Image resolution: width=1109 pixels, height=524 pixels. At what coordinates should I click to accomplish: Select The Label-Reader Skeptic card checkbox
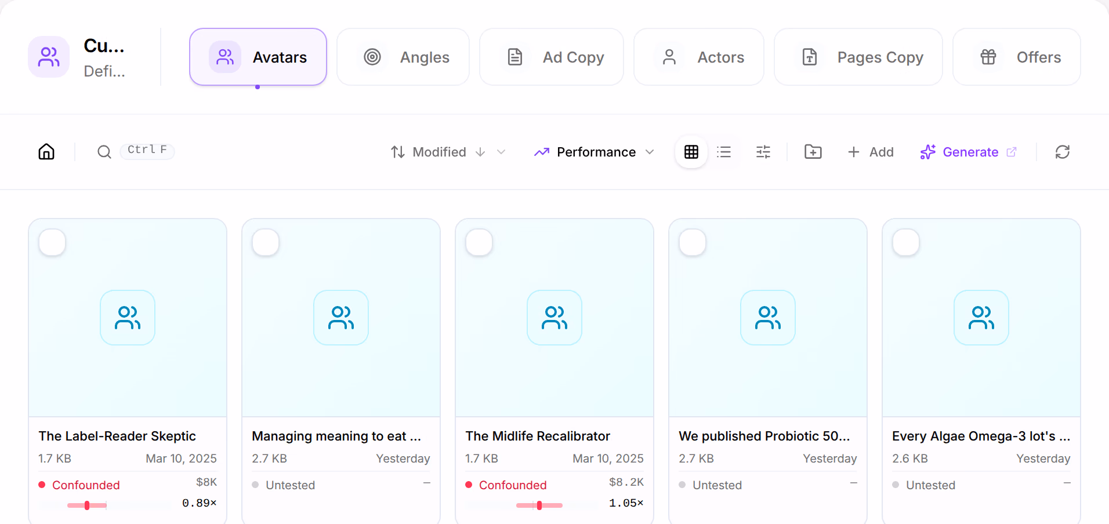click(x=52, y=242)
